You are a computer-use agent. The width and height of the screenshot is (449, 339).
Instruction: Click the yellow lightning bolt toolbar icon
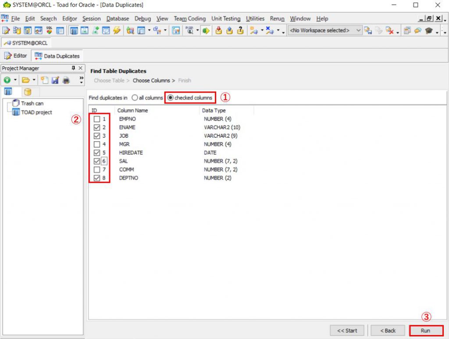tap(117, 30)
